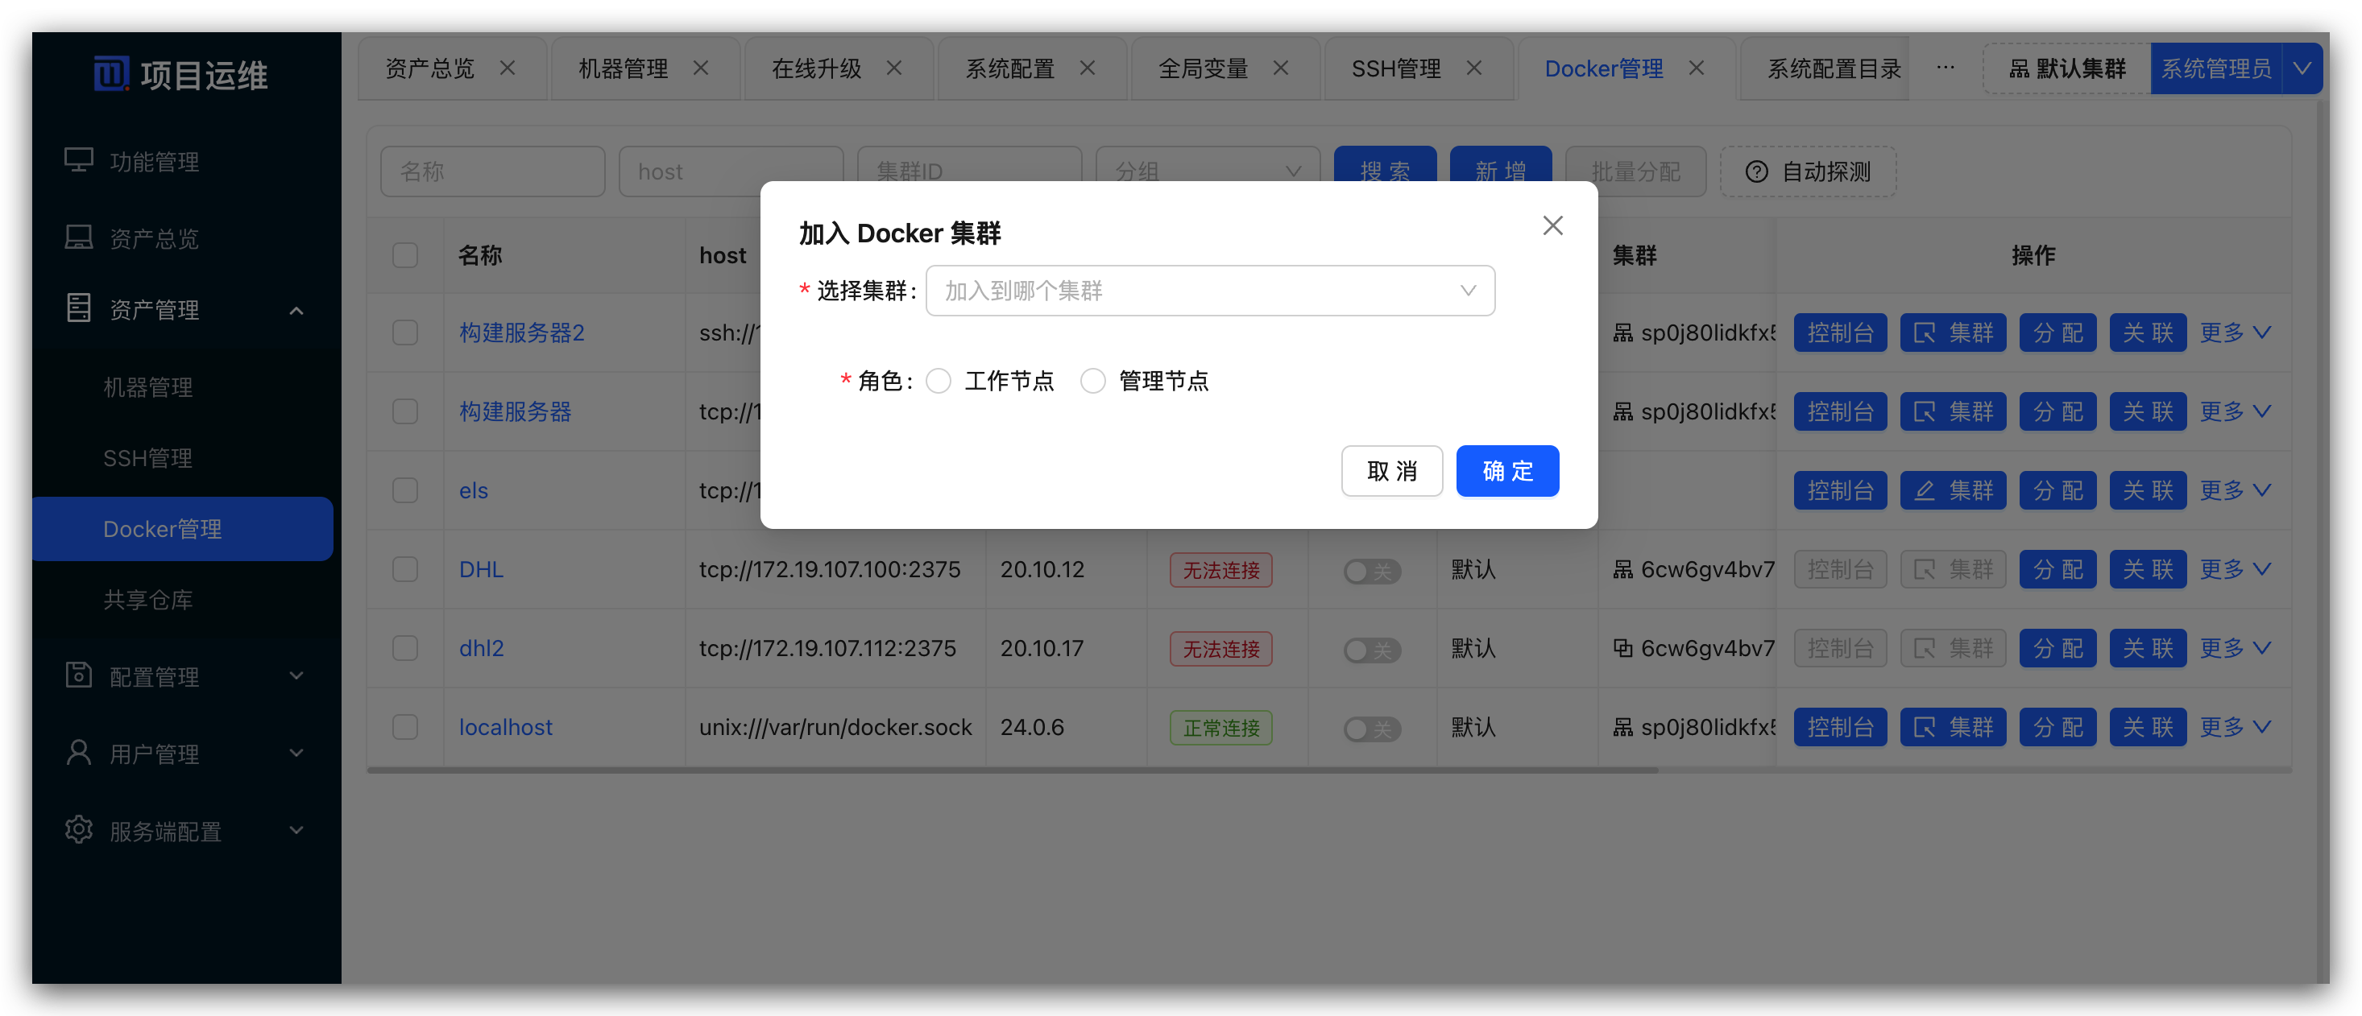Image resolution: width=2362 pixels, height=1016 pixels.
Task: Click the ellipsis icon for more tabs
Action: 1945,68
